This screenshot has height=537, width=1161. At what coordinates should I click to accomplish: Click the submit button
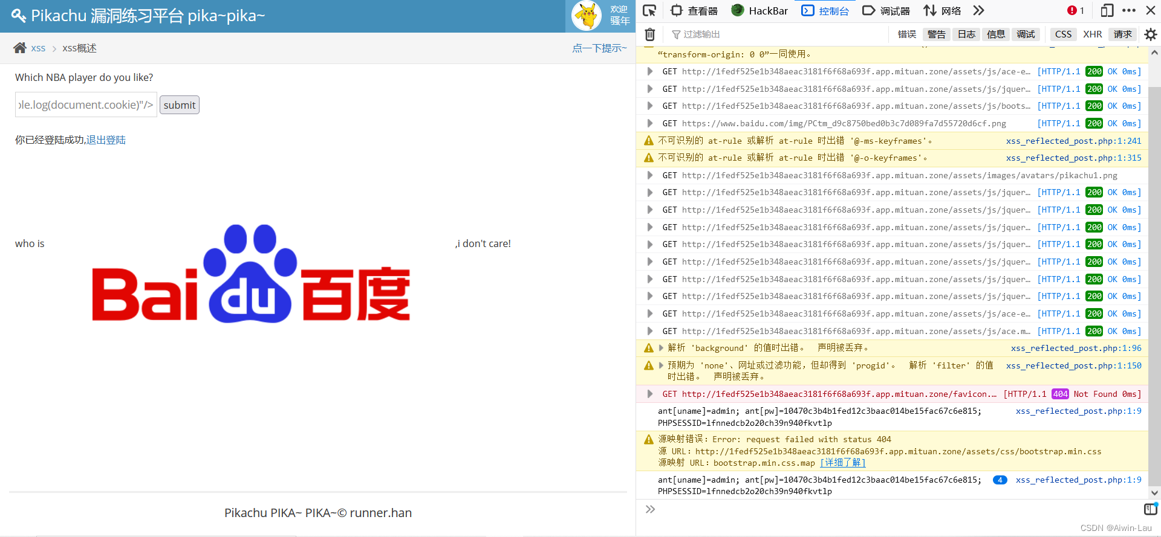(x=180, y=105)
